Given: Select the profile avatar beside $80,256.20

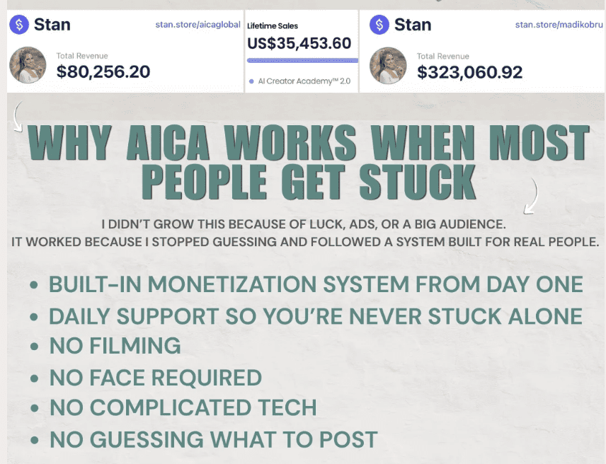Looking at the screenshot, I should pyautogui.click(x=28, y=65).
